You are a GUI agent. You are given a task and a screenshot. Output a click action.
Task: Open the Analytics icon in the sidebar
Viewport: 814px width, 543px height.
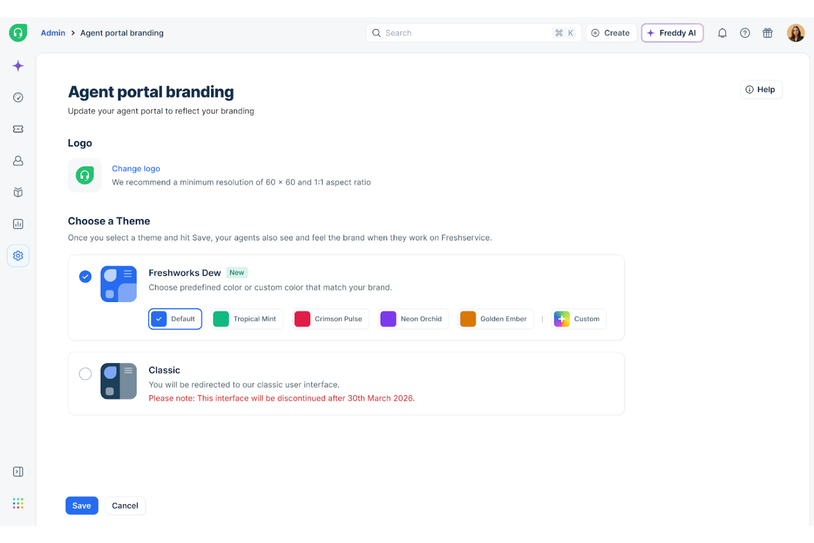tap(18, 224)
